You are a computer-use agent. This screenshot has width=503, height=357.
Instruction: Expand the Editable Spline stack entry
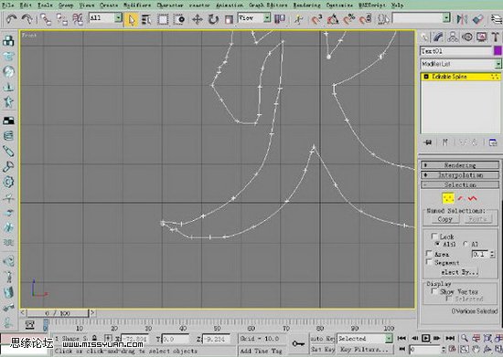tap(426, 77)
